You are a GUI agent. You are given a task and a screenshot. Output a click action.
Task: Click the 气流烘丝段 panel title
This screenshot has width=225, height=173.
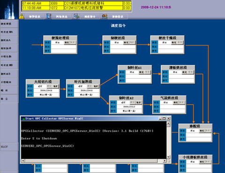tap(169, 98)
